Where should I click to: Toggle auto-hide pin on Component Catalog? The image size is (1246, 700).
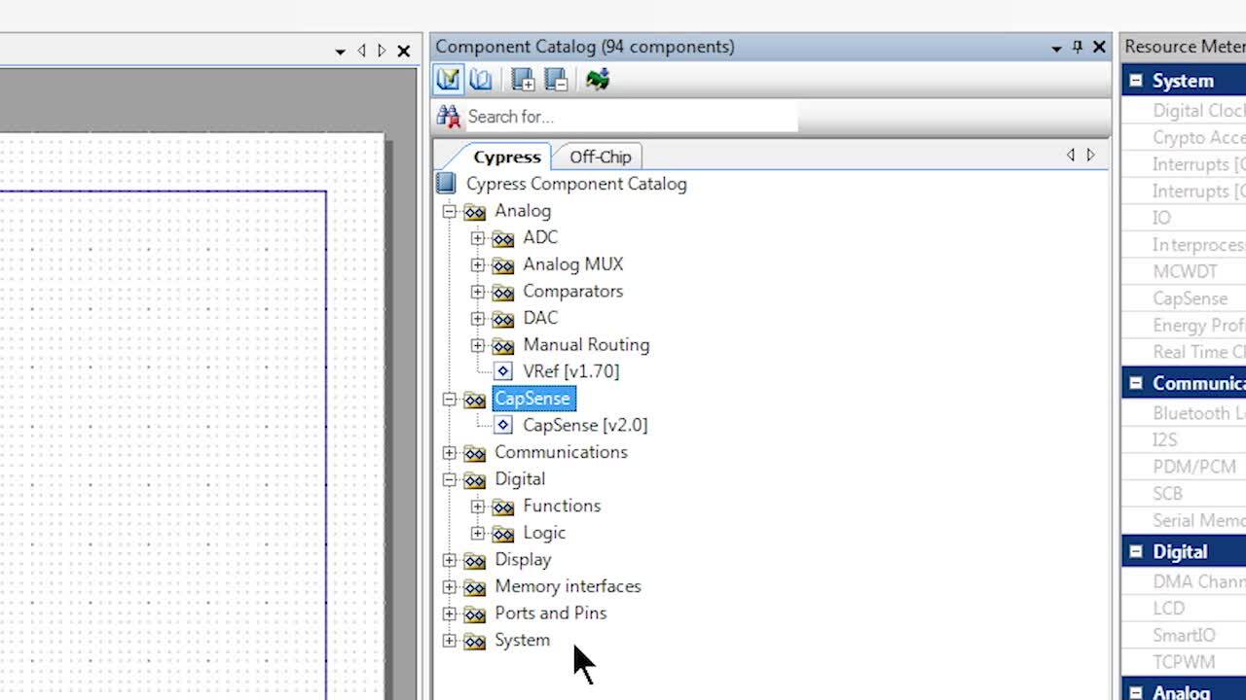click(x=1078, y=47)
